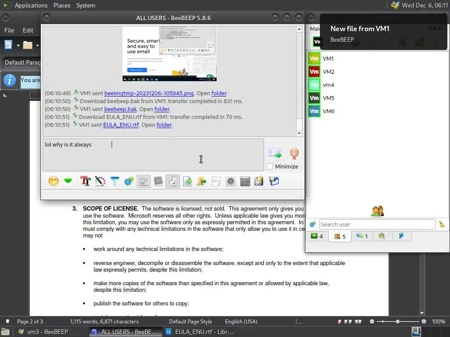The height and width of the screenshot is (337, 450).
Task: Toggle the spell checking ABC icon
Action: (x=144, y=181)
